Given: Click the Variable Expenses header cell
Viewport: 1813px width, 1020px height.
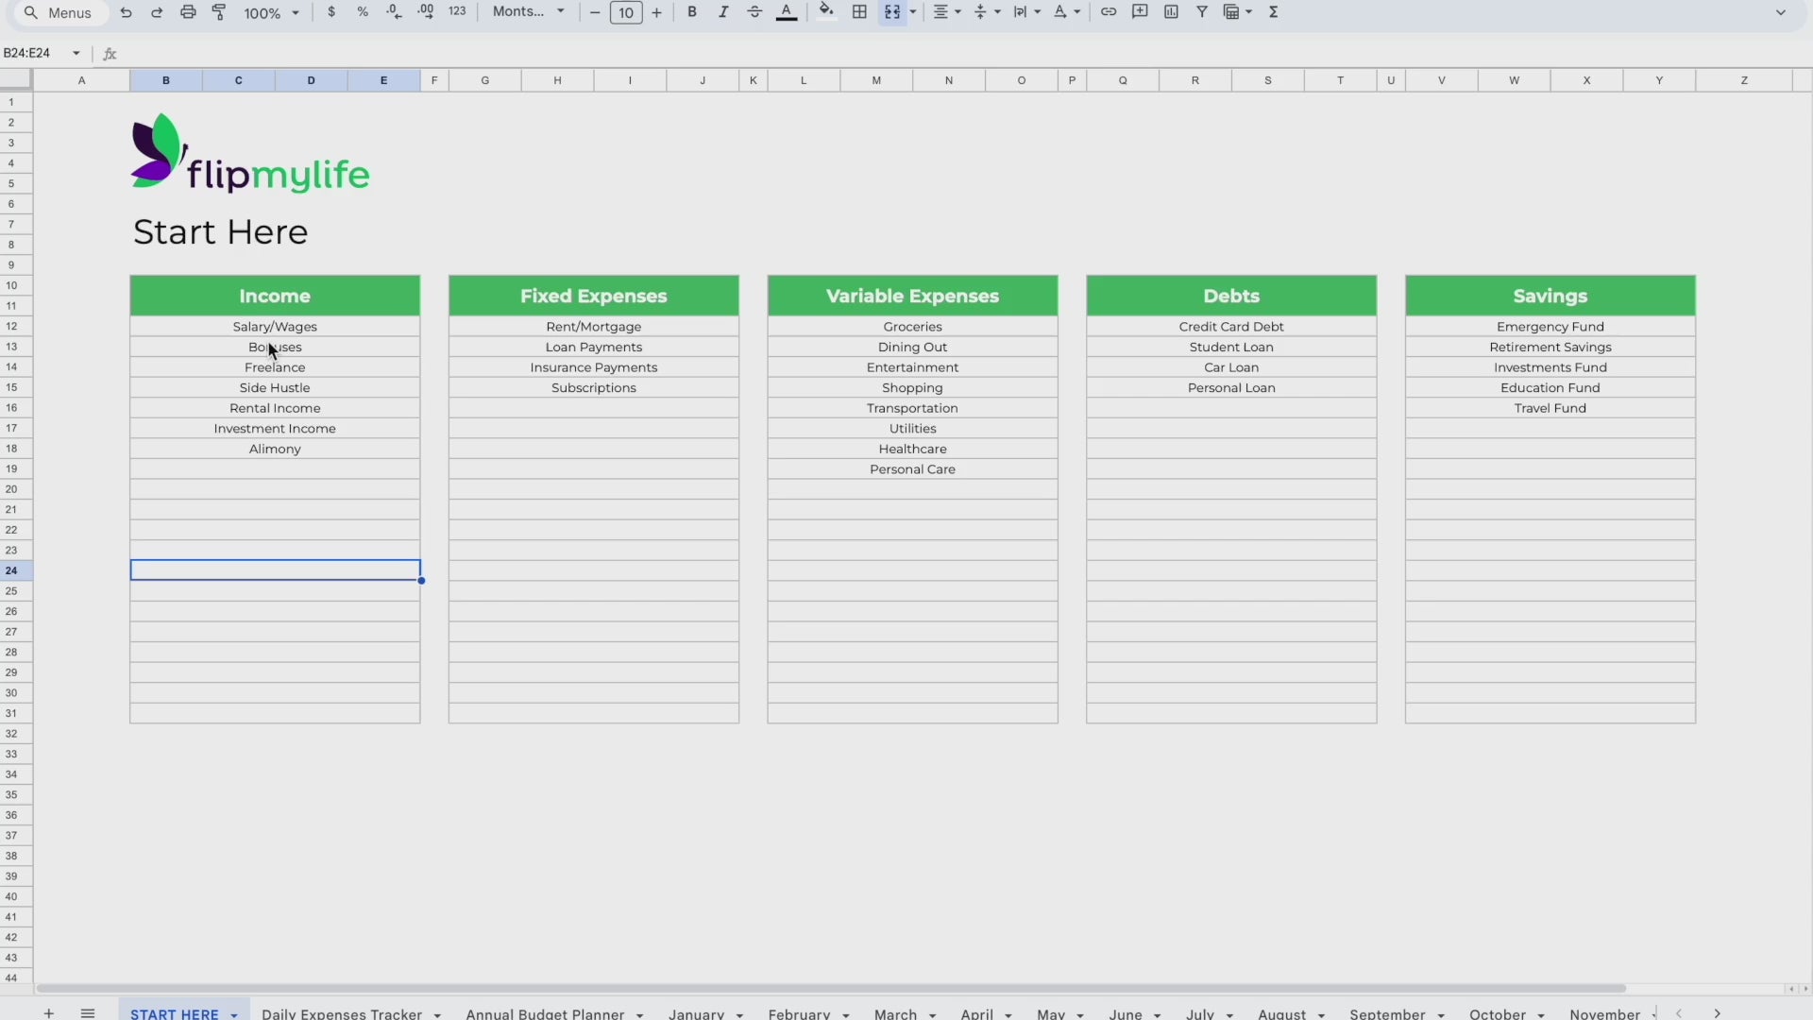Looking at the screenshot, I should click(x=913, y=297).
